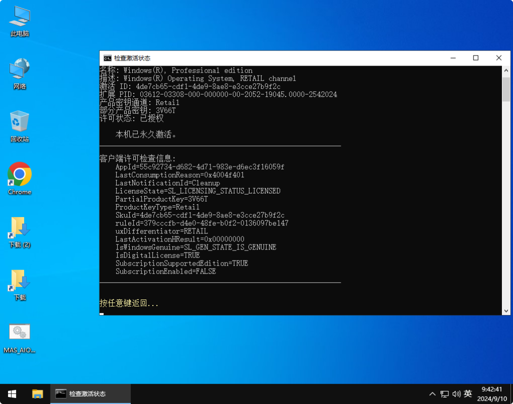This screenshot has width=513, height=404.
Task: Run the MAS_AIO activation script icon
Action: point(19,331)
